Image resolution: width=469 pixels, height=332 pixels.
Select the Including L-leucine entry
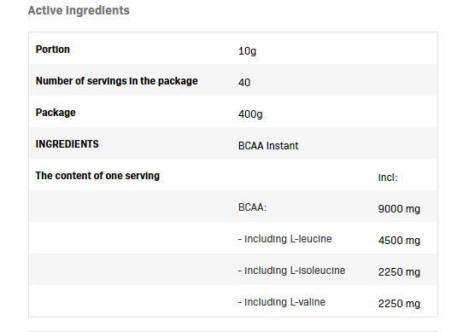285,239
